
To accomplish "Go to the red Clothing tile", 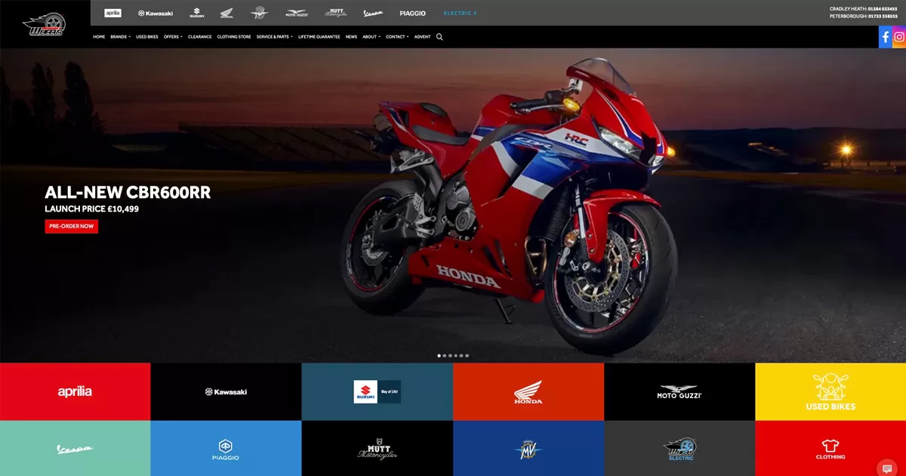I will pyautogui.click(x=830, y=449).
